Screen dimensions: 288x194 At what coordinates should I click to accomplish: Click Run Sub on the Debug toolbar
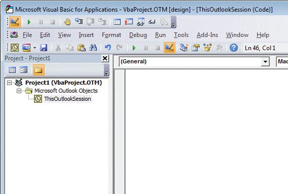(x=29, y=22)
